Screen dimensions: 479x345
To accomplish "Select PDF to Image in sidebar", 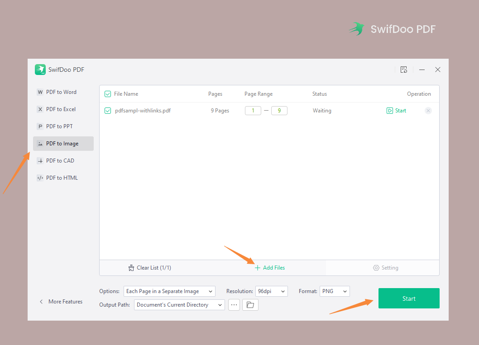I will click(63, 144).
